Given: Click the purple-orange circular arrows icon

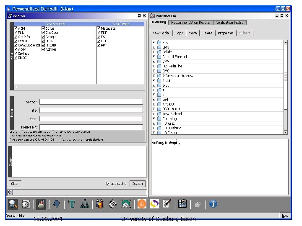Looking at the screenshot, I should coord(154,204).
